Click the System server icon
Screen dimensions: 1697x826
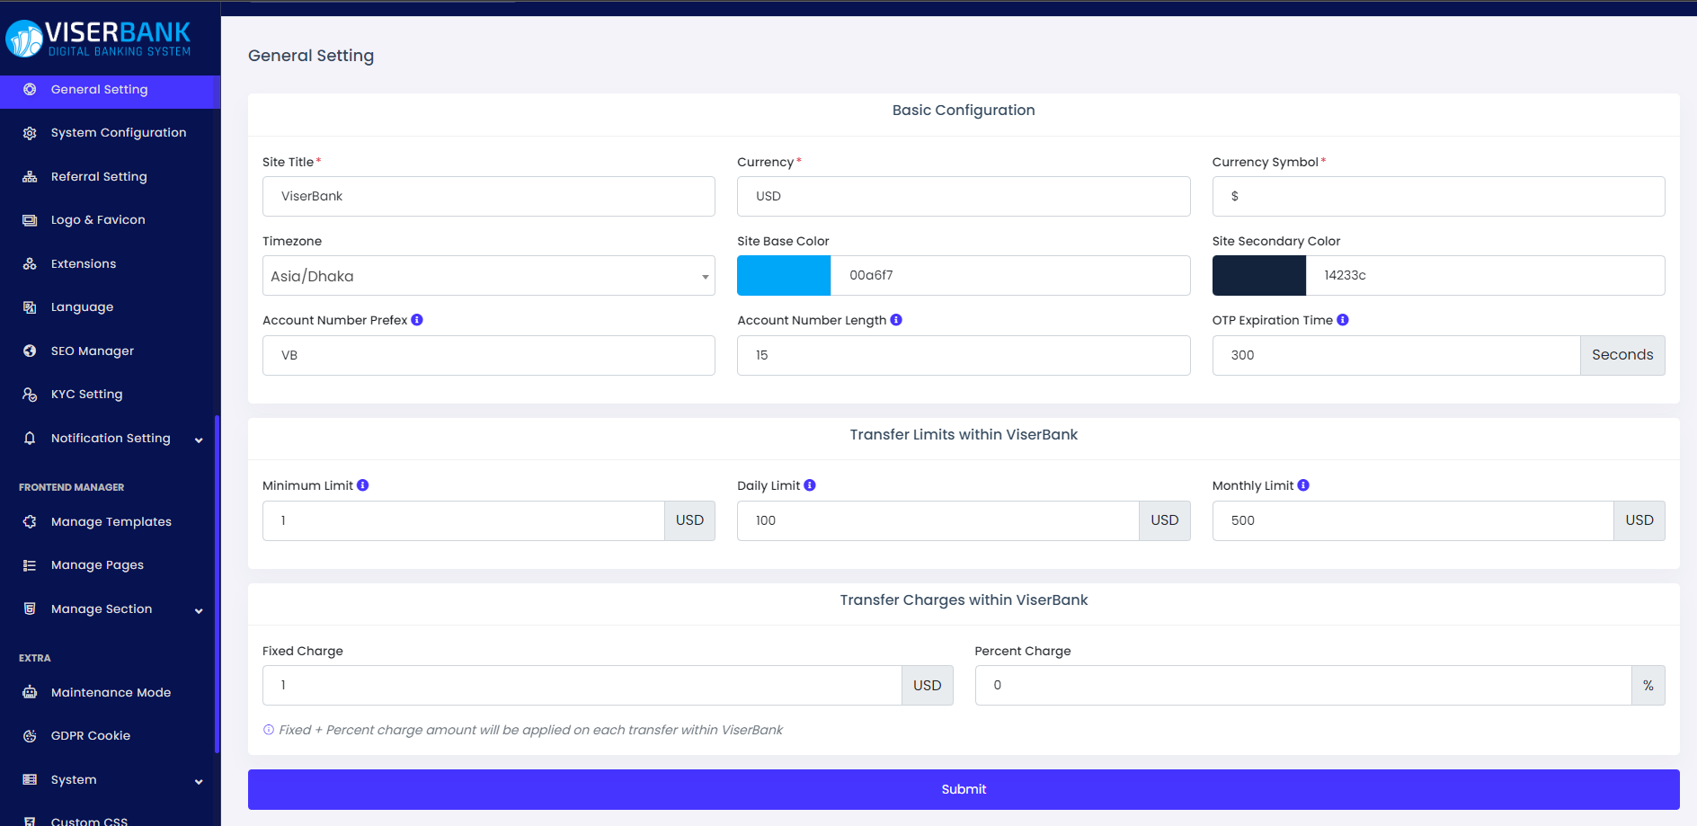click(30, 780)
